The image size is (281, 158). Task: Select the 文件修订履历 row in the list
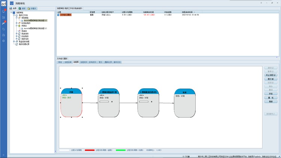(65, 15)
